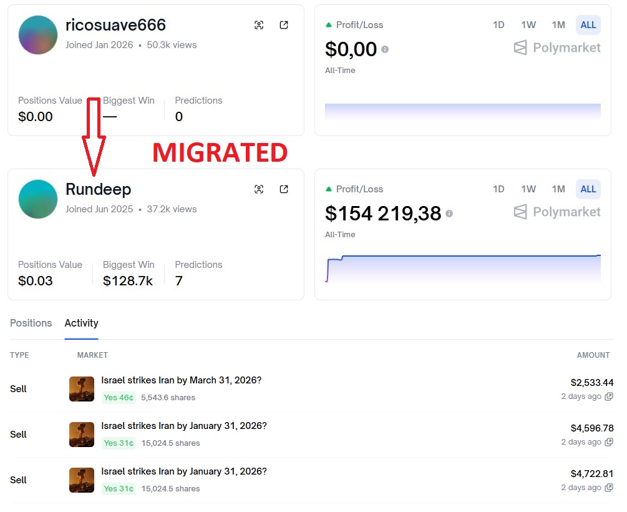Click ricosuave666 Positions Value $0.00

35,117
